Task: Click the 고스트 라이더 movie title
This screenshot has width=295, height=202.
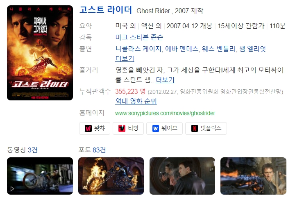Action: pos(106,10)
